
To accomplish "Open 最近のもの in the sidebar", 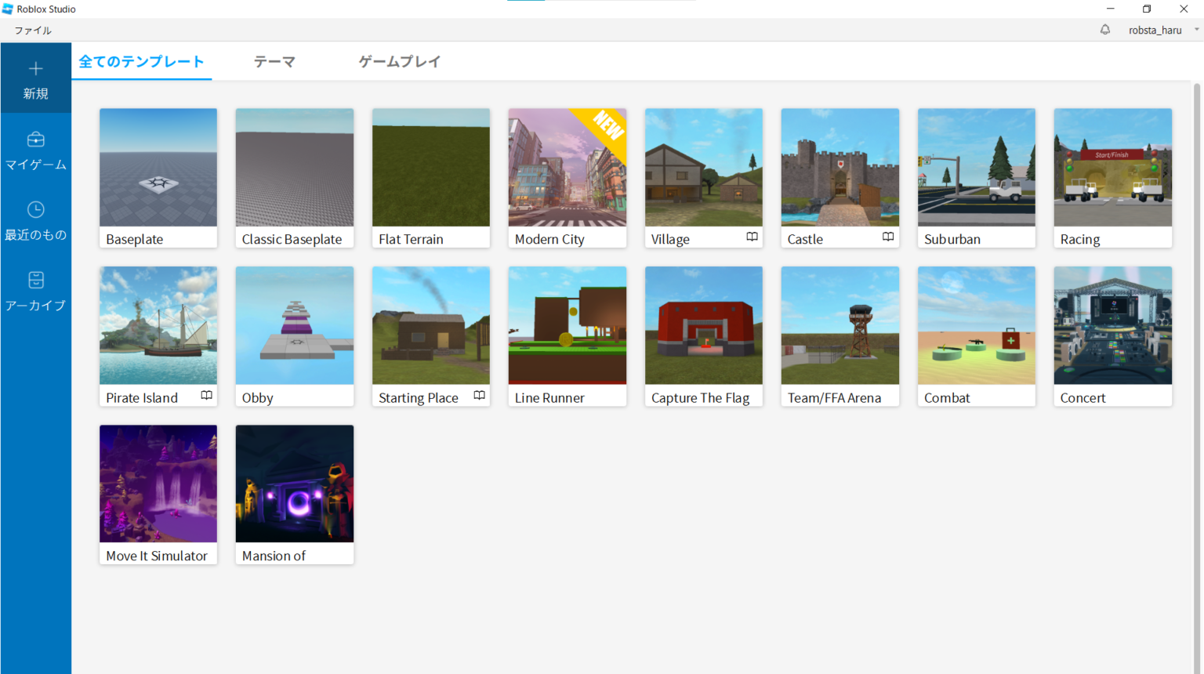I will coord(36,219).
